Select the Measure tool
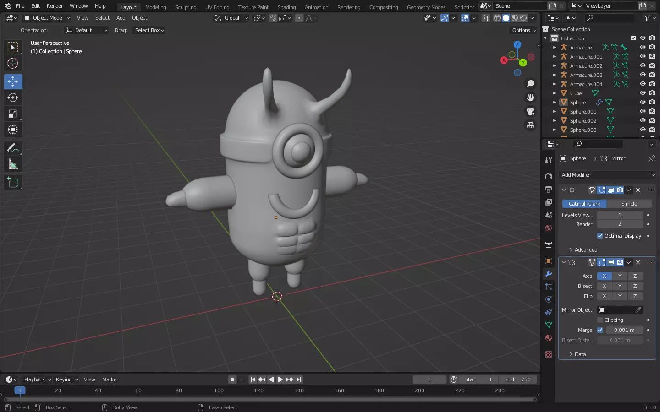The width and height of the screenshot is (660, 412). (13, 164)
